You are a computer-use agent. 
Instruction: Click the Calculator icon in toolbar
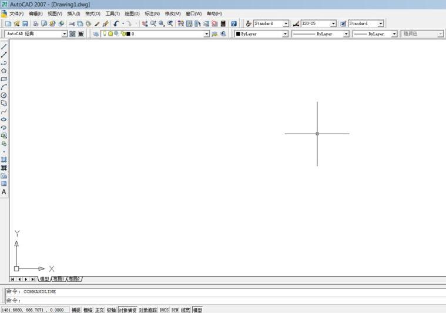point(223,23)
